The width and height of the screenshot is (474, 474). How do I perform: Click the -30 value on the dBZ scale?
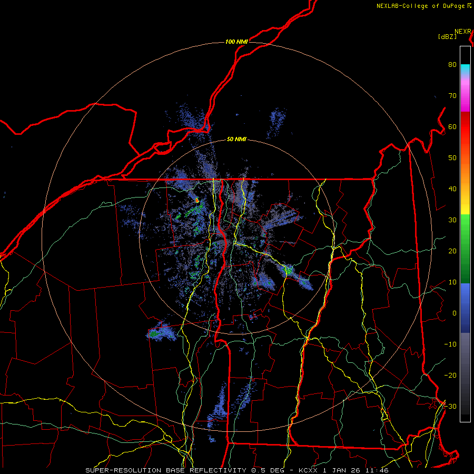click(450, 406)
